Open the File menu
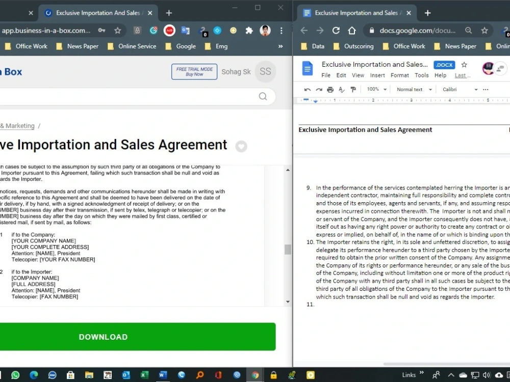Screen dimensions: 510x382 pyautogui.click(x=326, y=75)
